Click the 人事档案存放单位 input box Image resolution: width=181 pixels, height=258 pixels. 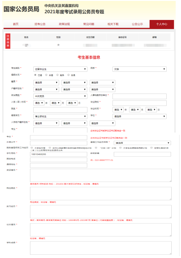coord(139,96)
